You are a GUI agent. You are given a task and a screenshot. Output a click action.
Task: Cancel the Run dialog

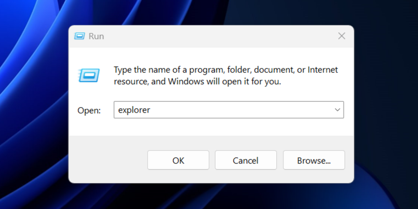pyautogui.click(x=246, y=160)
